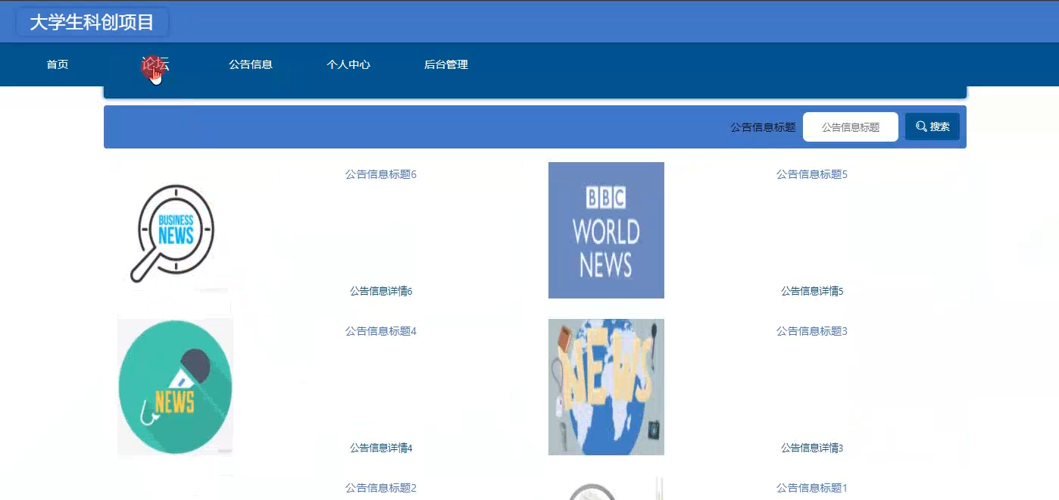1059x500 pixels.
Task: Open the 公告信息标题3 link
Action: coord(812,331)
